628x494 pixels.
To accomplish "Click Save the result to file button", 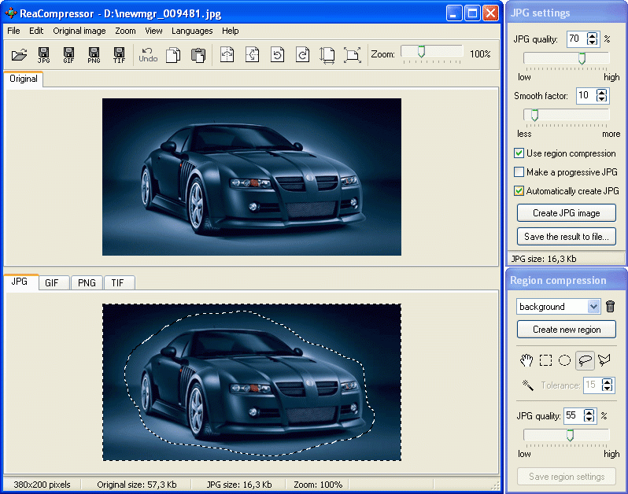I will point(566,237).
